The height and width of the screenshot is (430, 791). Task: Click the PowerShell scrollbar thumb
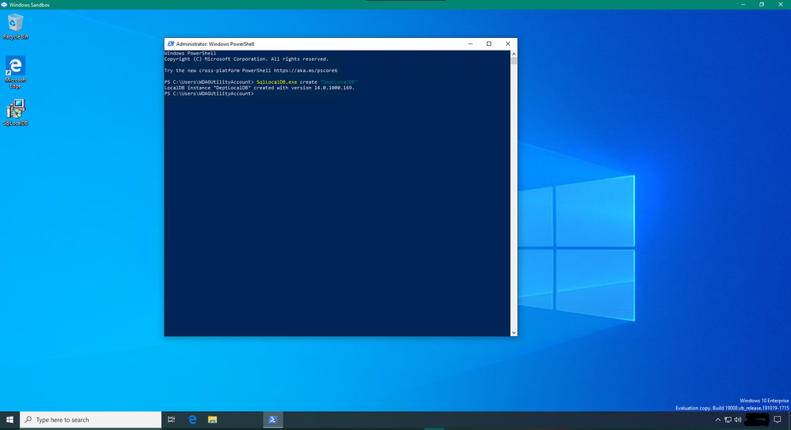click(x=514, y=61)
